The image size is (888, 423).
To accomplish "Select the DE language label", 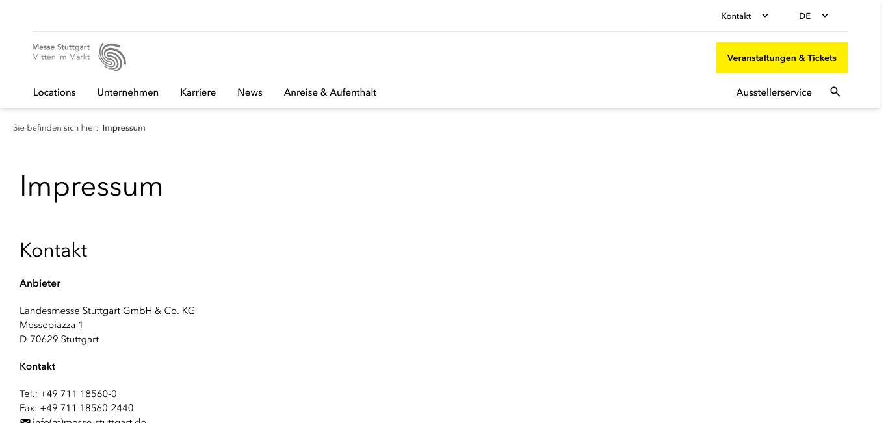I will pyautogui.click(x=805, y=16).
